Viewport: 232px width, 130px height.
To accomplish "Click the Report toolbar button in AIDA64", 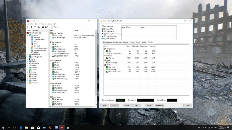I will (55, 27).
